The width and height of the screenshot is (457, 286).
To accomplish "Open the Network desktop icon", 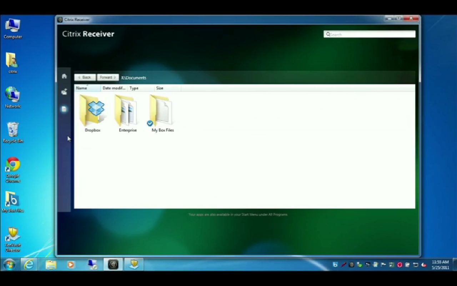I will (13, 97).
